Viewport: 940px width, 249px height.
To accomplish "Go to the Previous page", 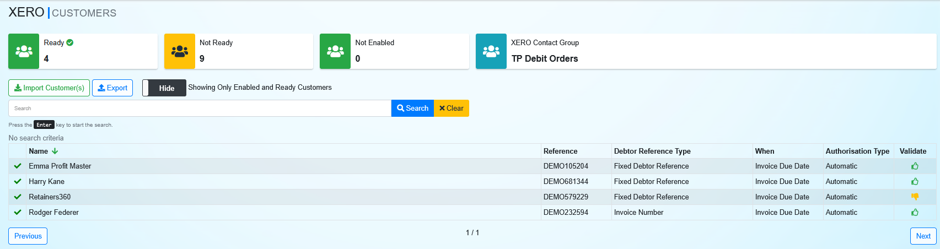I will click(x=28, y=236).
